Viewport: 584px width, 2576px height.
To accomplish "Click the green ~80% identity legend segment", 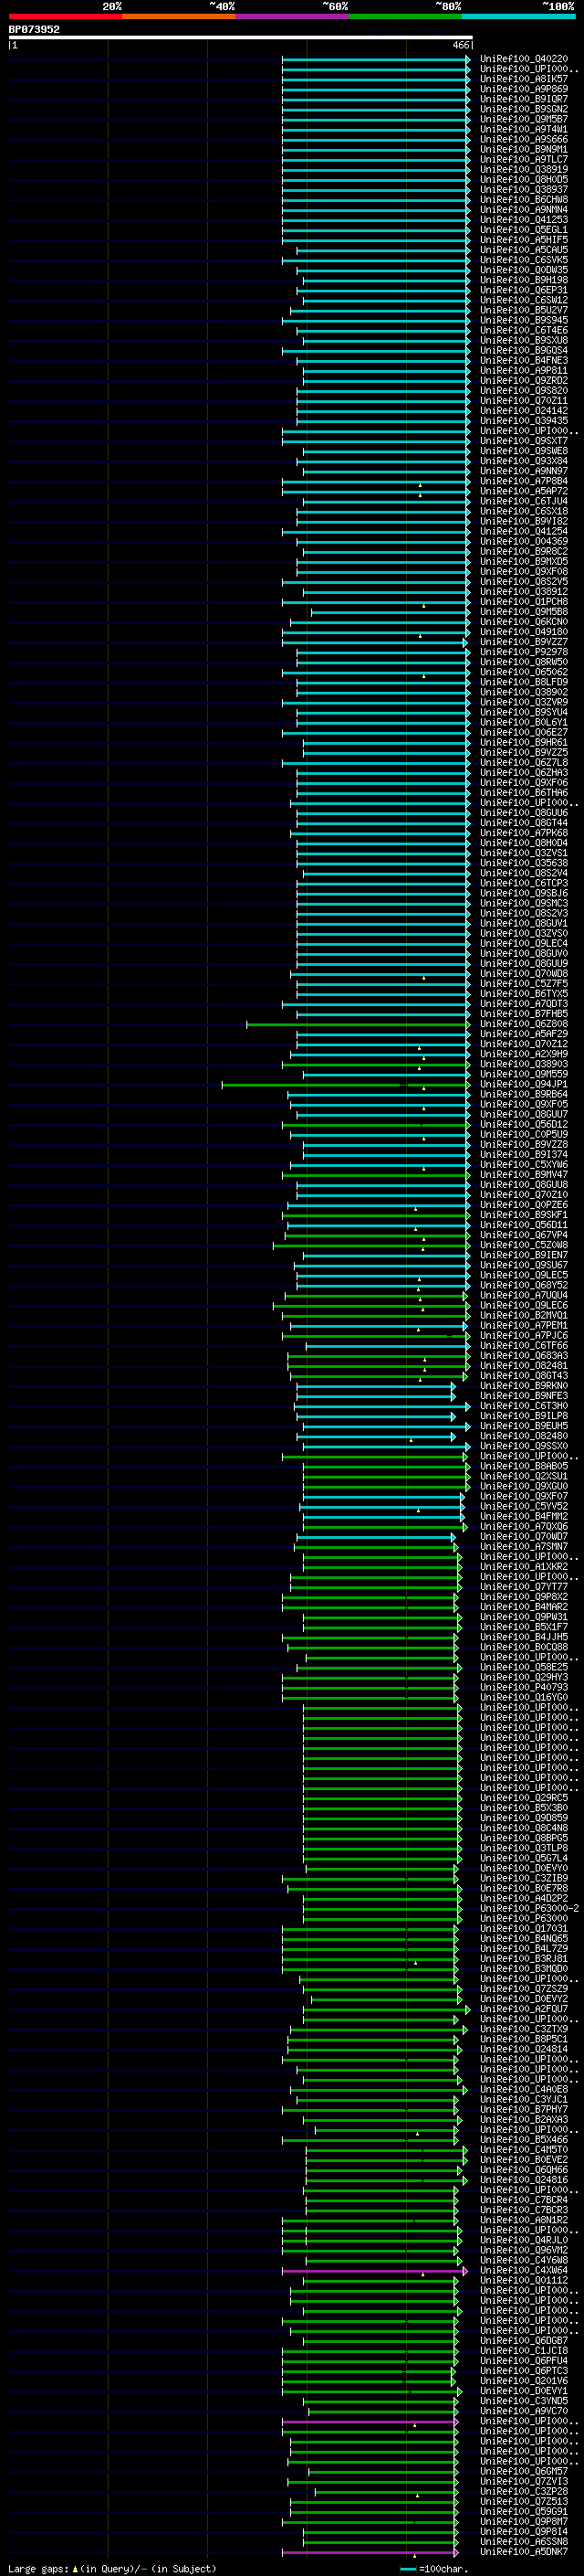I will (405, 16).
